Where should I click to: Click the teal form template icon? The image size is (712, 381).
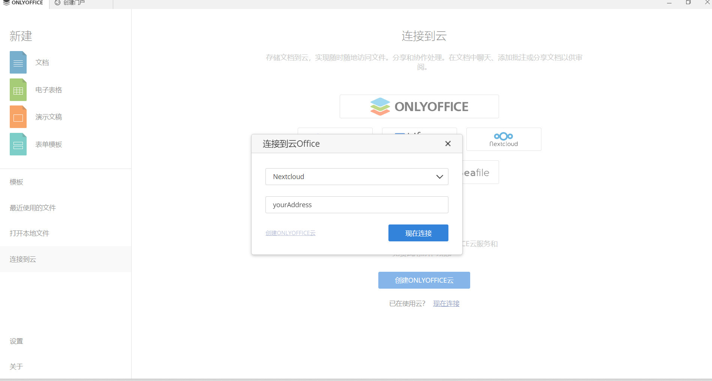18,145
